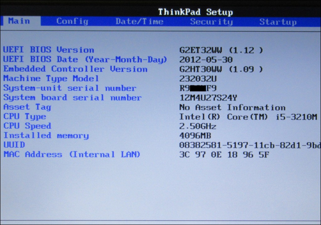Click controller version G2HT30WW (1.09)
321x225 pixels.
(x=221, y=69)
